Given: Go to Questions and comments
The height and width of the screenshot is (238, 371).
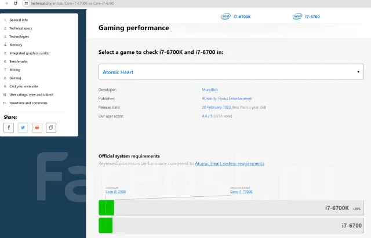Looking at the screenshot, I should click(x=28, y=103).
